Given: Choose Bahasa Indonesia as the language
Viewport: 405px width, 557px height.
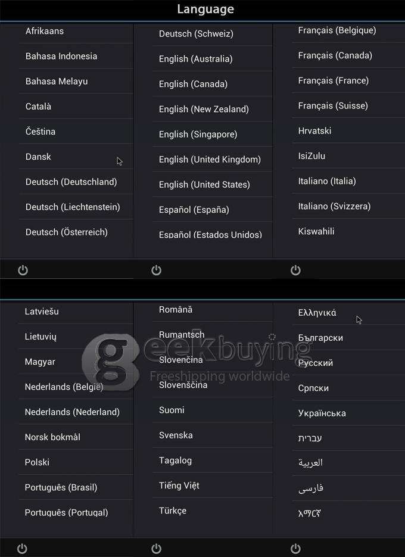Looking at the screenshot, I should pyautogui.click(x=61, y=56).
